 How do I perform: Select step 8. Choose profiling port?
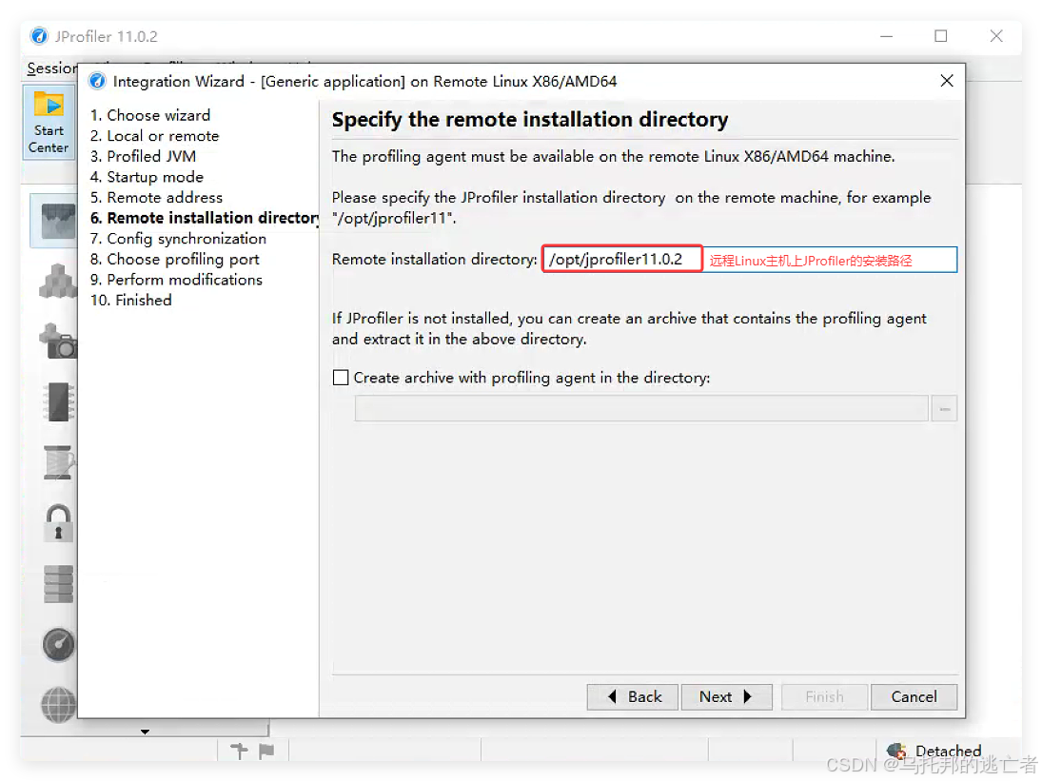pos(175,259)
